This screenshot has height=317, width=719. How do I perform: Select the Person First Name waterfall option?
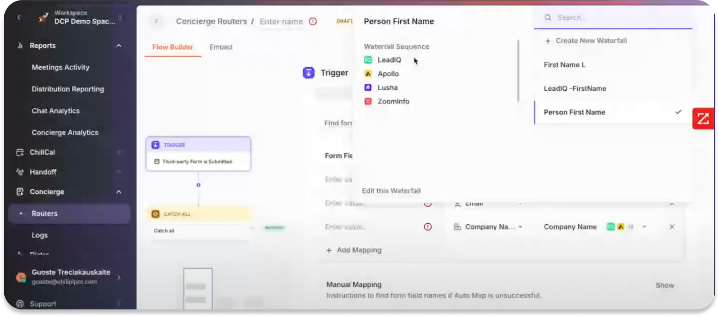(613, 112)
